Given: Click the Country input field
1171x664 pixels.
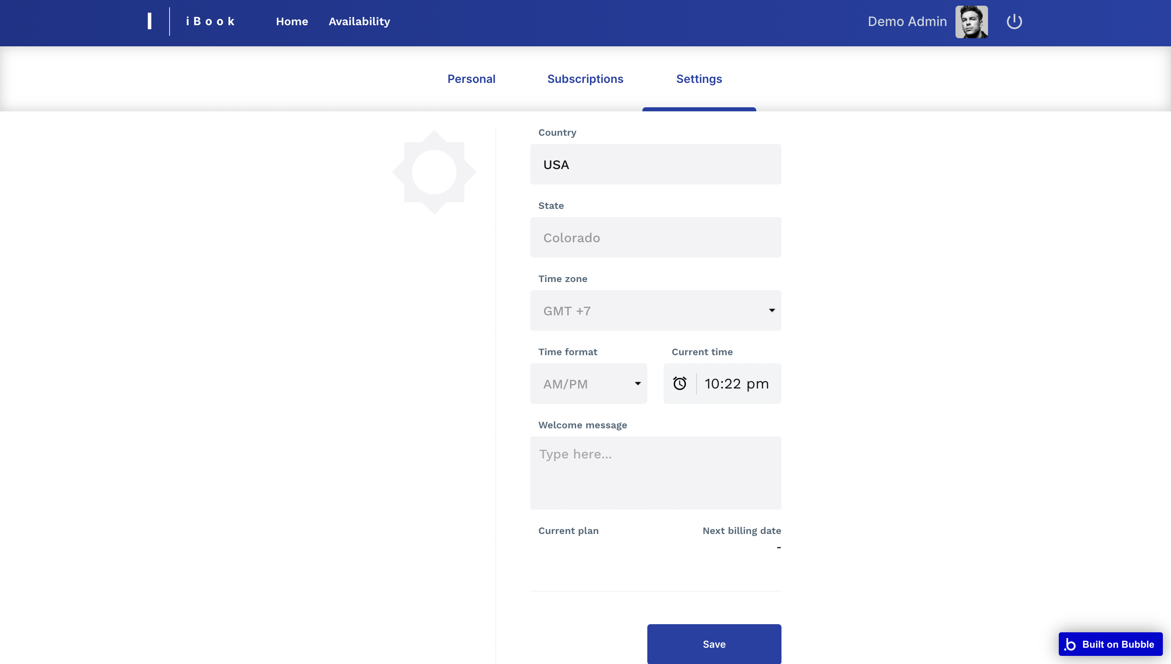Looking at the screenshot, I should (x=655, y=164).
